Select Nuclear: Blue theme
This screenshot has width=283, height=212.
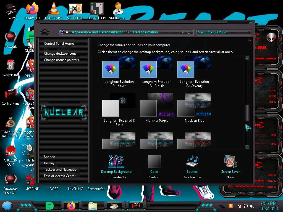[194, 108]
